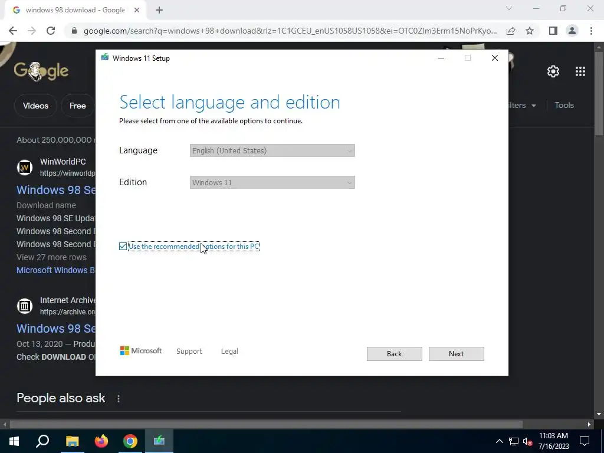Select the windows 98 download tab
The width and height of the screenshot is (604, 453).
click(x=75, y=11)
